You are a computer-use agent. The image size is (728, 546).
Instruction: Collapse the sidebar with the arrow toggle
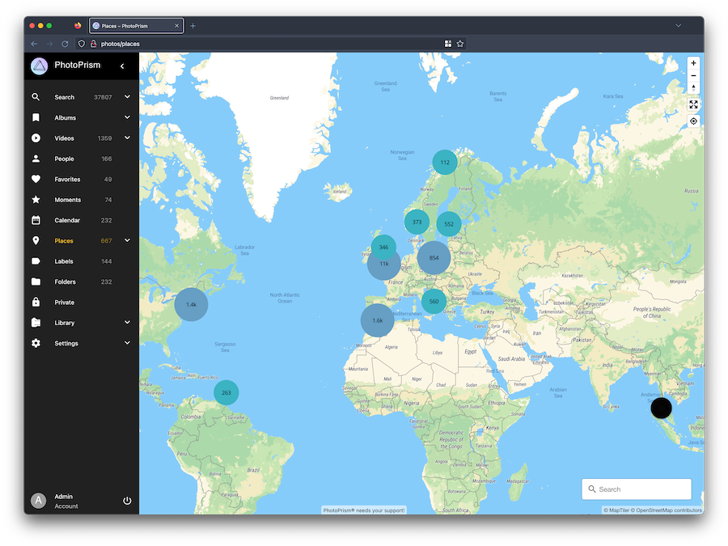(122, 66)
